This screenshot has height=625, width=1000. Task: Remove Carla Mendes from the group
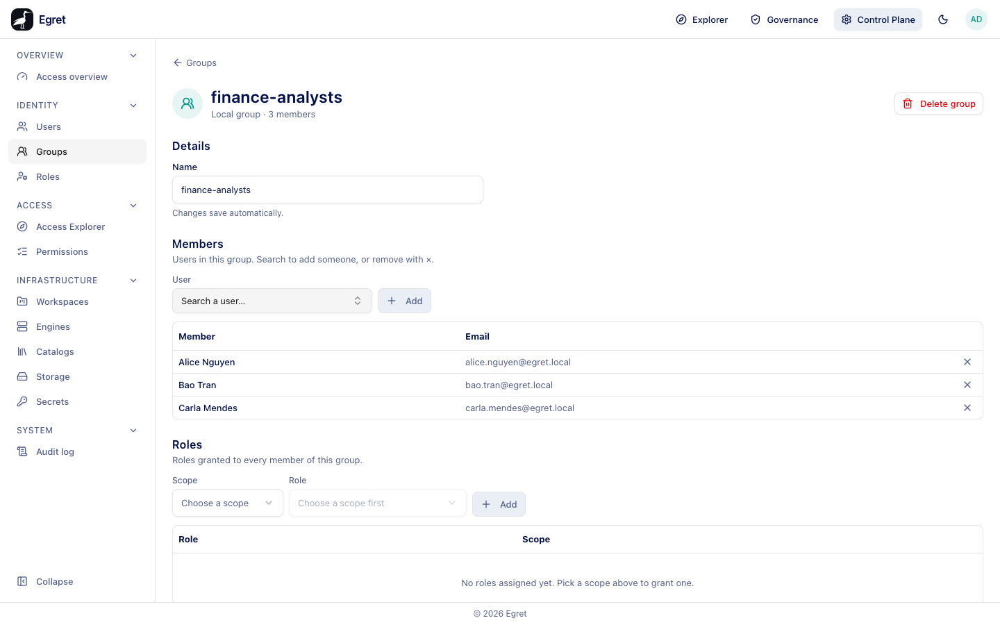[x=967, y=408]
